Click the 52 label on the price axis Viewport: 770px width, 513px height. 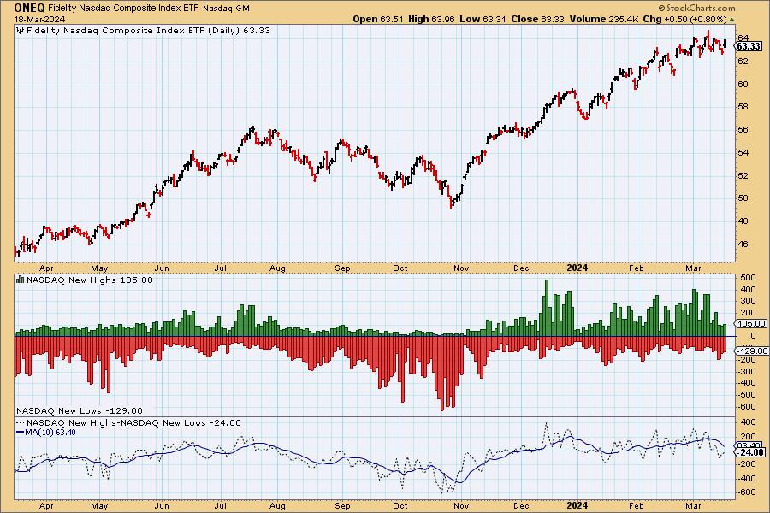[743, 175]
